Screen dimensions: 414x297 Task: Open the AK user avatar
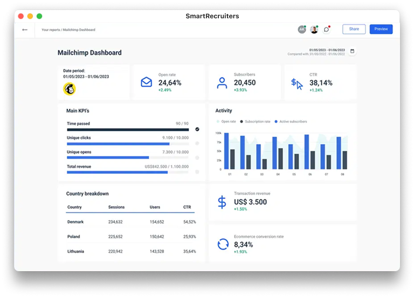302,30
